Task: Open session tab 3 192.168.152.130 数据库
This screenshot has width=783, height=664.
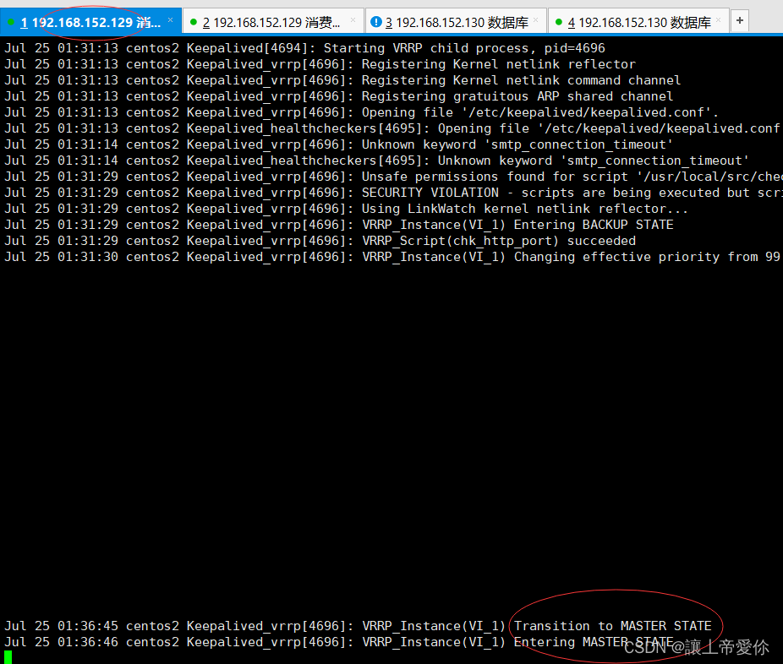Action: tap(456, 22)
